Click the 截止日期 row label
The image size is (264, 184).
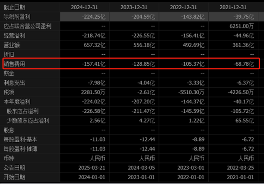click(x=14, y=7)
